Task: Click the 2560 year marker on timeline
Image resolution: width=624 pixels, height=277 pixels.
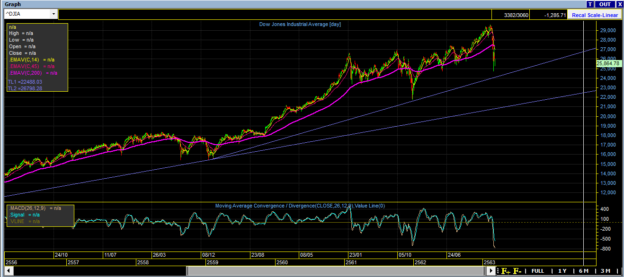Action: point(282,262)
